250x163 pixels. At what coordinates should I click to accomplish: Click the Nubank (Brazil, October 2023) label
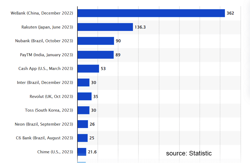tap(44, 41)
